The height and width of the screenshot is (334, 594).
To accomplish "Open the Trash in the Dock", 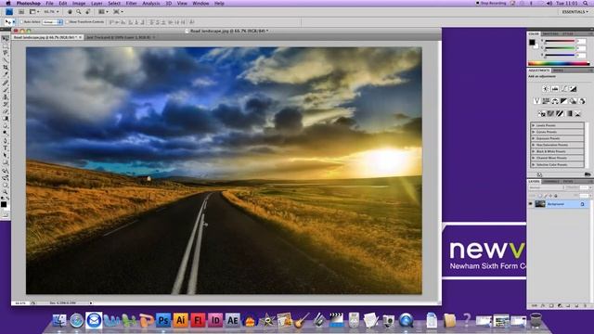I will 536,320.
